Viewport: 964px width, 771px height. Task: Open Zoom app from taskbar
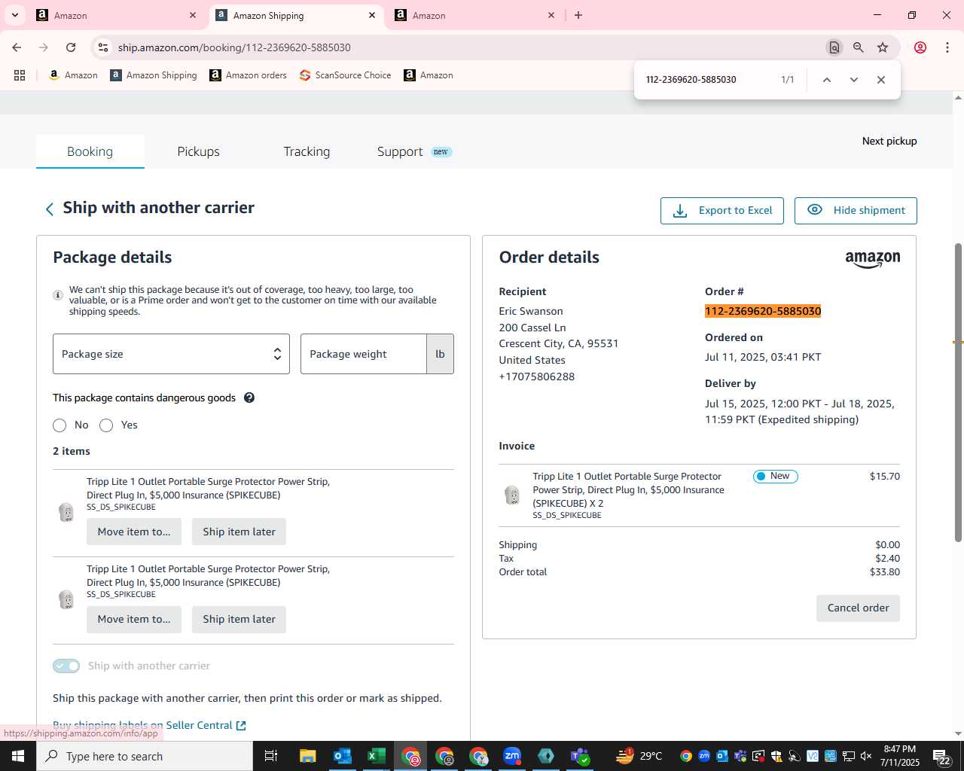512,756
